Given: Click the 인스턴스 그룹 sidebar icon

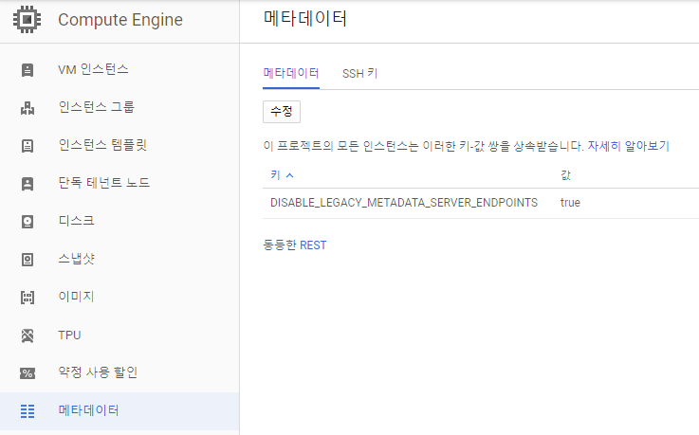Looking at the screenshot, I should click(28, 108).
